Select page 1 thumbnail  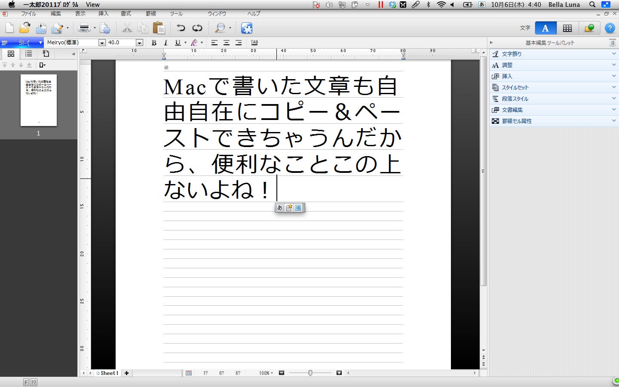(x=39, y=100)
